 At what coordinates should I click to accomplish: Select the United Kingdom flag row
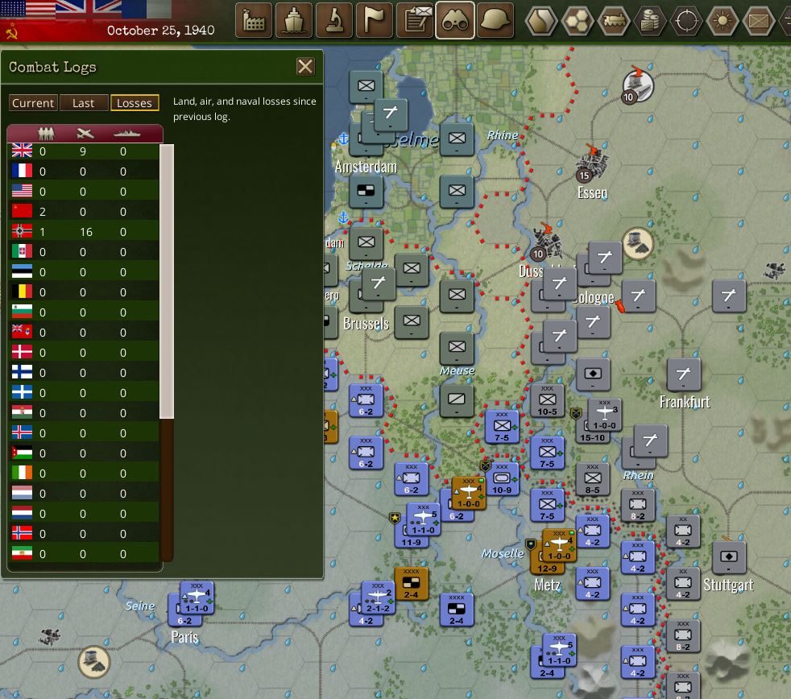coord(83,151)
